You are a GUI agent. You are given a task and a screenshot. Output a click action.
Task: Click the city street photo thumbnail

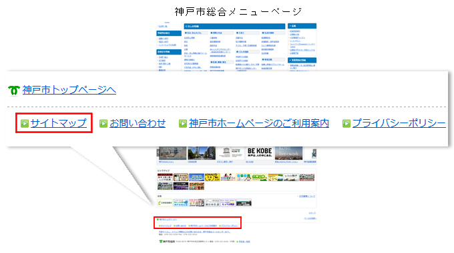(x=202, y=153)
